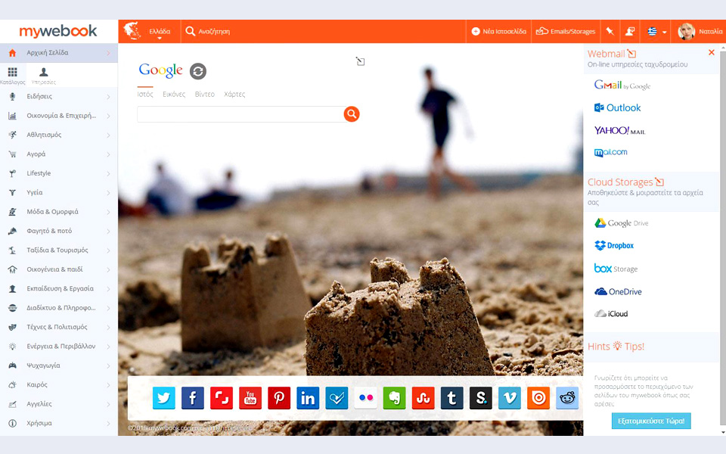Open Dropbox cloud storage link

614,246
